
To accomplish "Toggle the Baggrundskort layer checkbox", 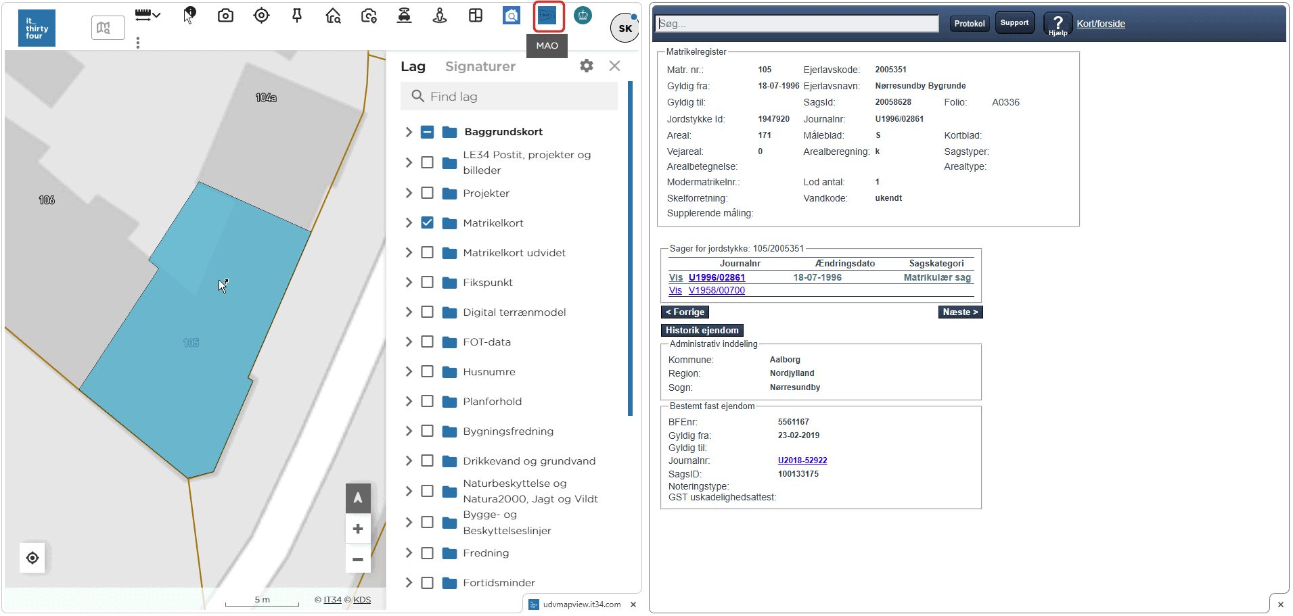I will tap(427, 132).
